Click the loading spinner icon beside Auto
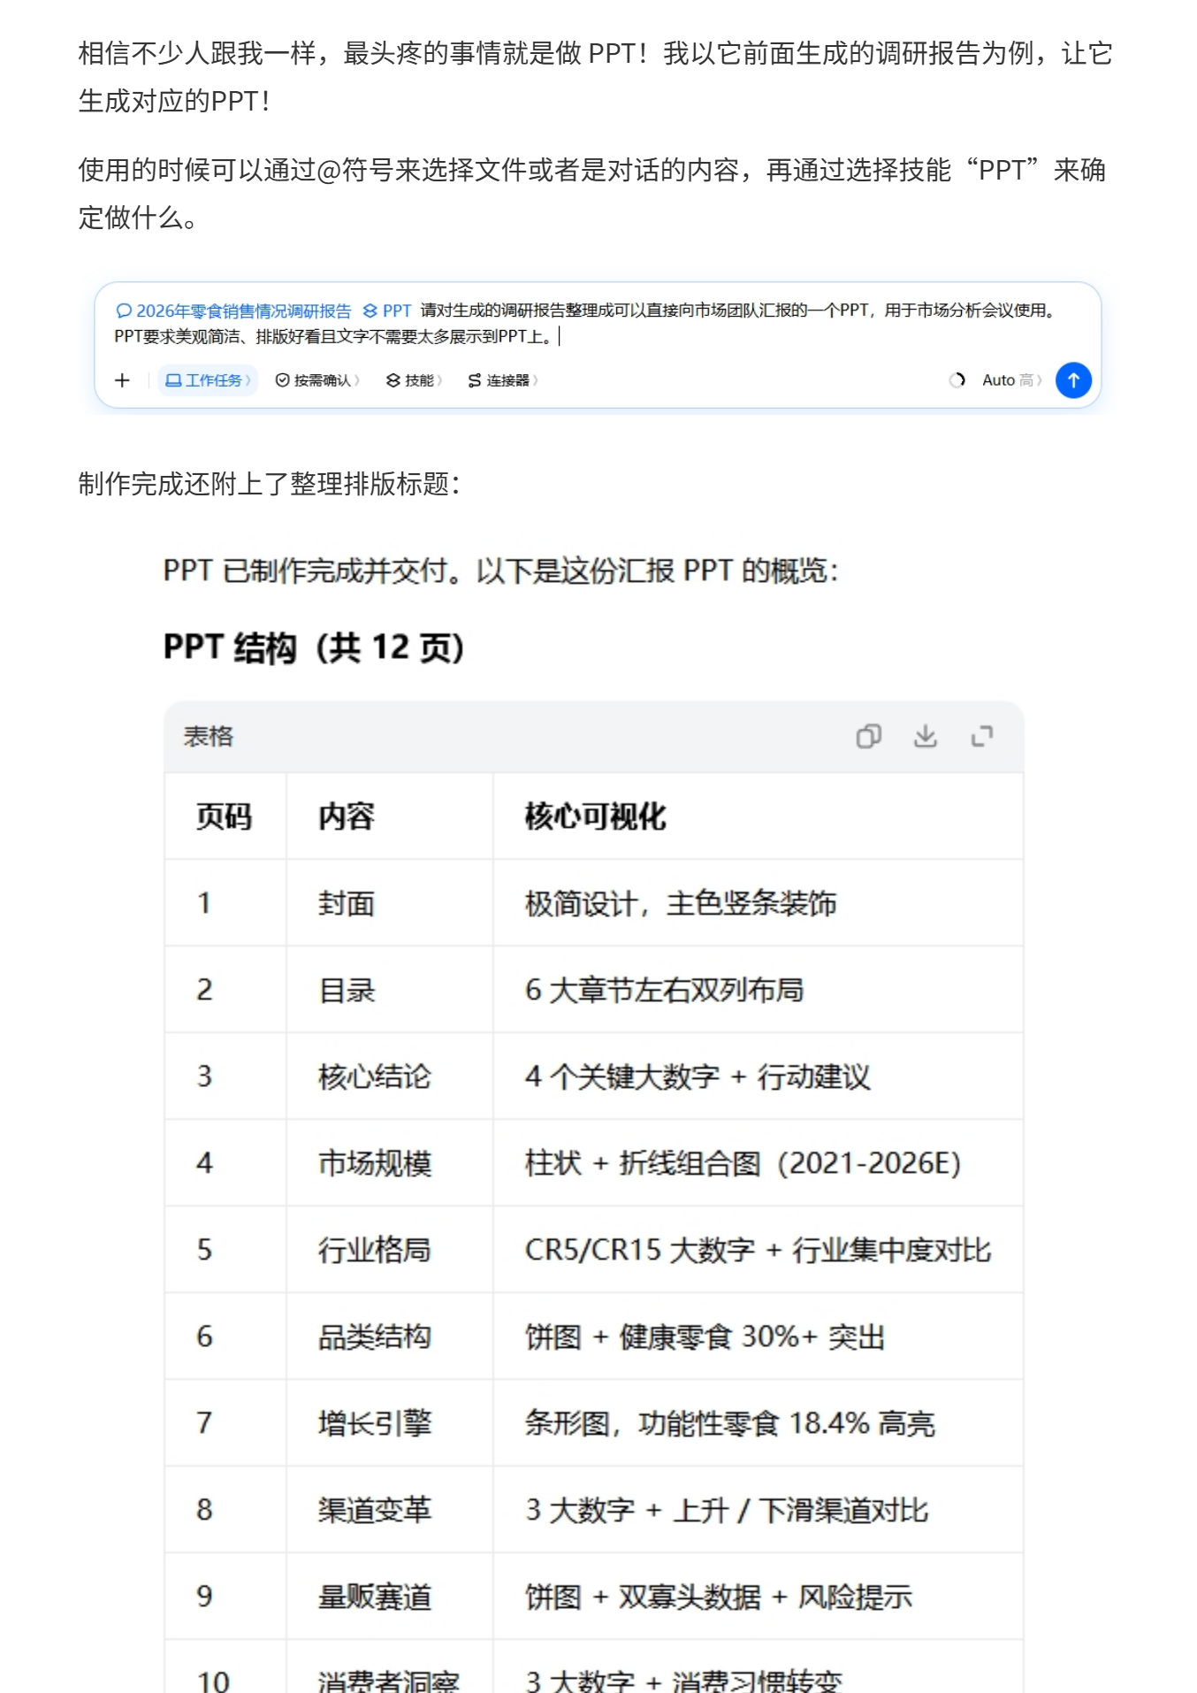The height and width of the screenshot is (1693, 1197). pos(957,380)
